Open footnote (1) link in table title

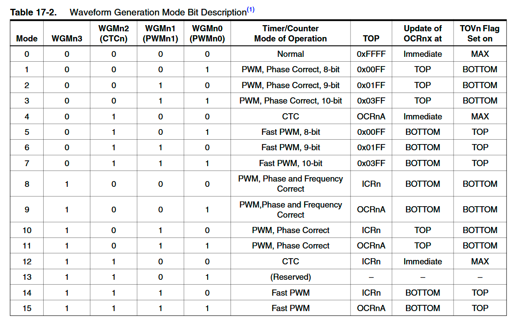click(x=250, y=10)
